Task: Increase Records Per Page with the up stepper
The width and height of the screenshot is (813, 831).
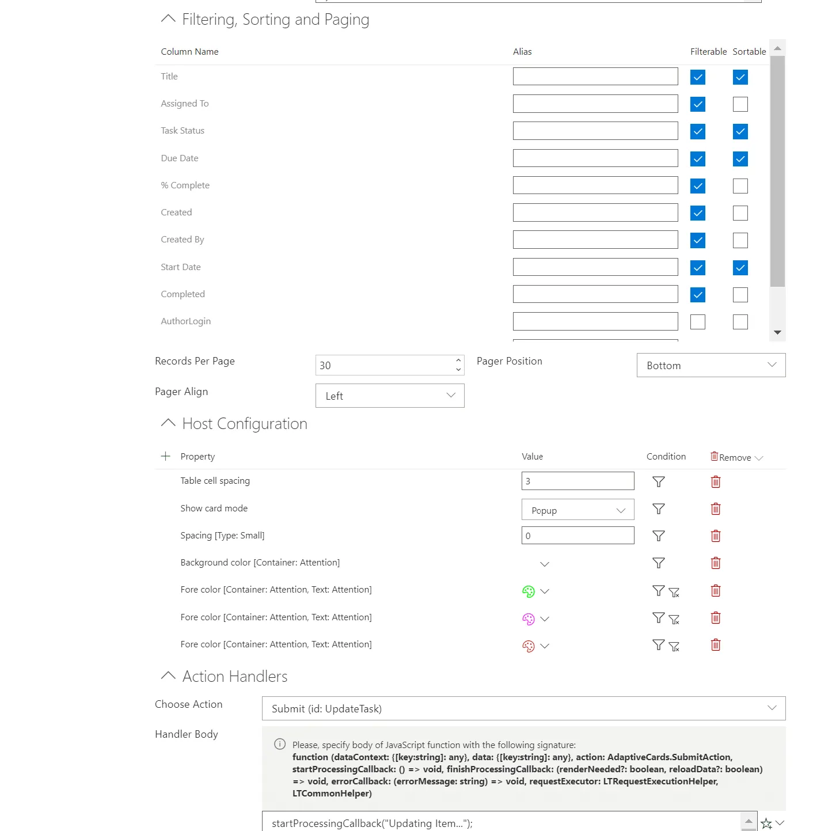Action: click(x=458, y=361)
